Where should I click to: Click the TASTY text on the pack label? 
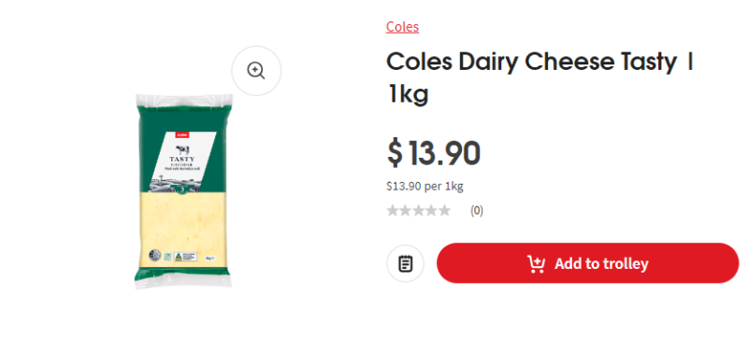tap(181, 160)
